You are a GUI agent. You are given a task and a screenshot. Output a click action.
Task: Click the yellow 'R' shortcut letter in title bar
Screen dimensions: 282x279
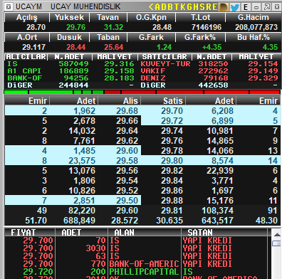[x=209, y=6]
